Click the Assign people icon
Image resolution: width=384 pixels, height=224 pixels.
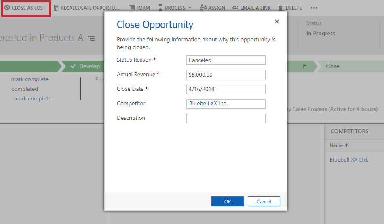click(204, 8)
